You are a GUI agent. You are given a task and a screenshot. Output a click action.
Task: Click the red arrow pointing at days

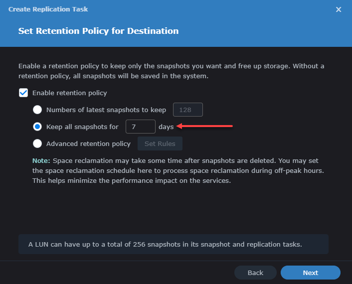(x=205, y=127)
